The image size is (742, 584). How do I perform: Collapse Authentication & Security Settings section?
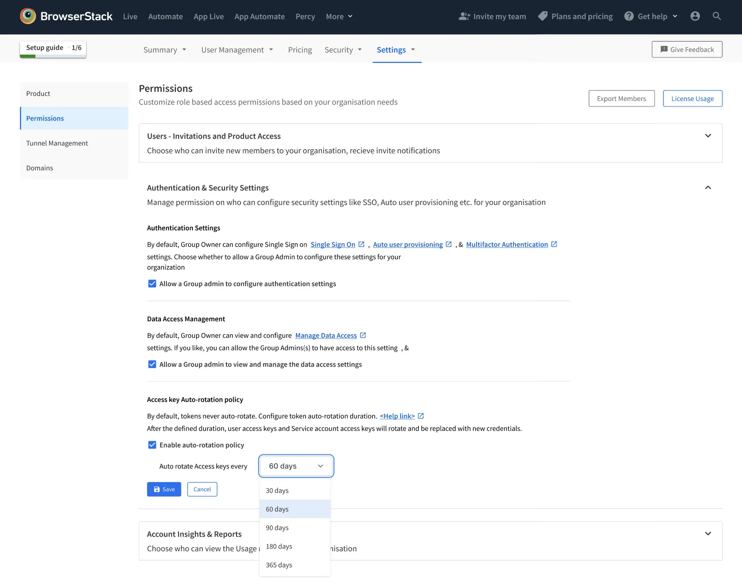click(x=708, y=187)
